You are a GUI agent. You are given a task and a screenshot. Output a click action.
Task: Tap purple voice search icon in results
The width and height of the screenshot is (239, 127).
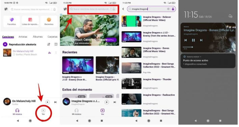click(x=173, y=9)
